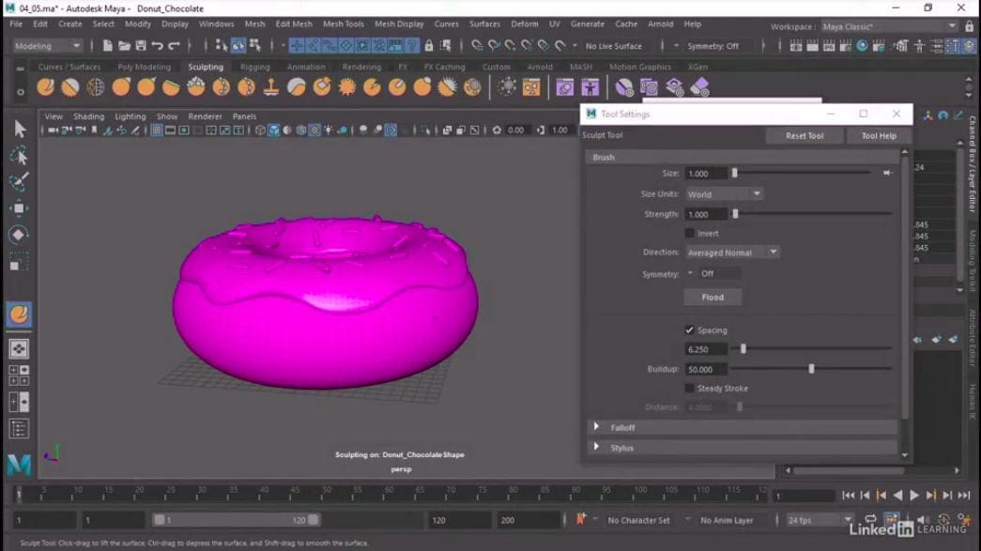
Task: Toggle the brush Size pin icon
Action: click(887, 173)
